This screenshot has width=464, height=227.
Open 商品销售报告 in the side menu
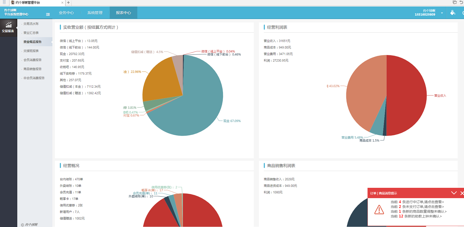(32, 69)
